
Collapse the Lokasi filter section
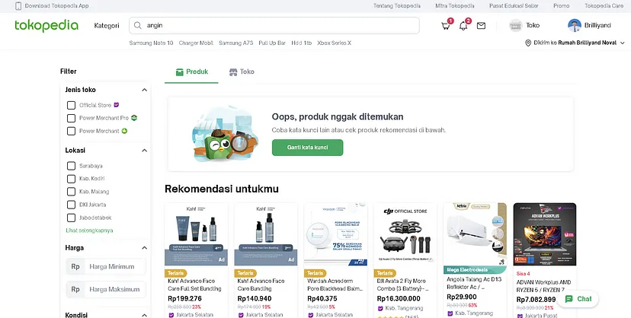pyautogui.click(x=145, y=151)
